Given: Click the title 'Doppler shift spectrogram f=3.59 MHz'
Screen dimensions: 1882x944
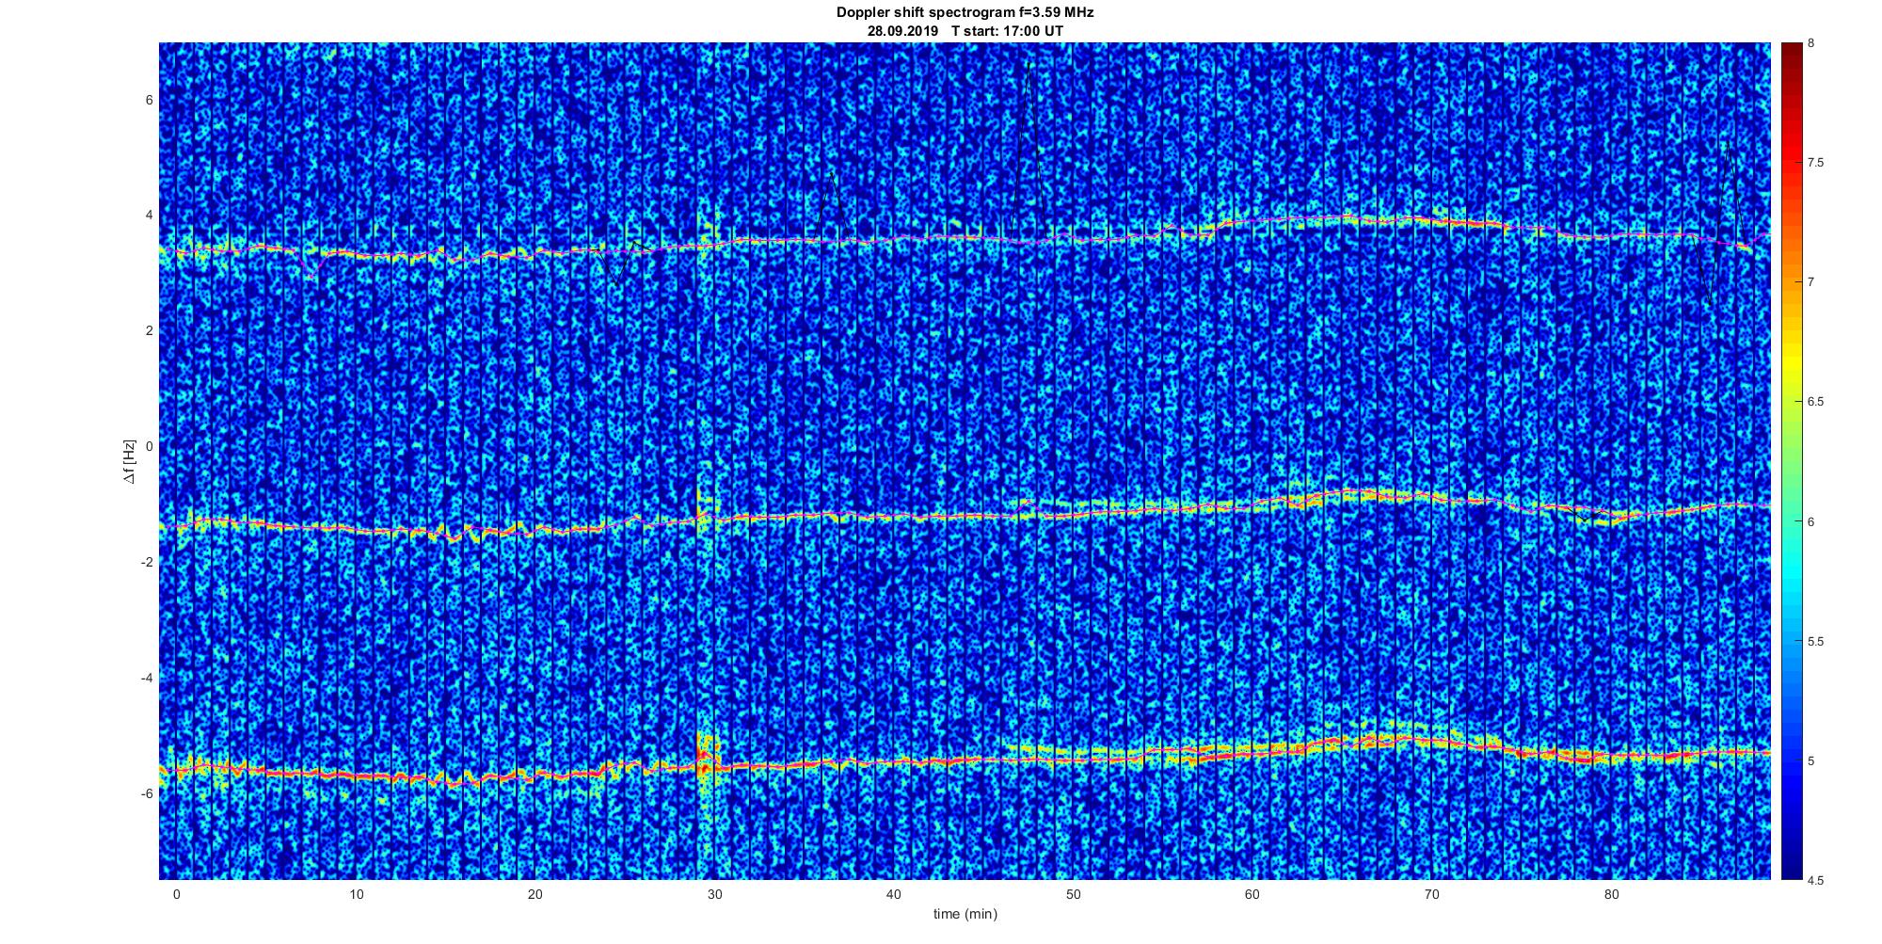Looking at the screenshot, I should pyautogui.click(x=965, y=13).
